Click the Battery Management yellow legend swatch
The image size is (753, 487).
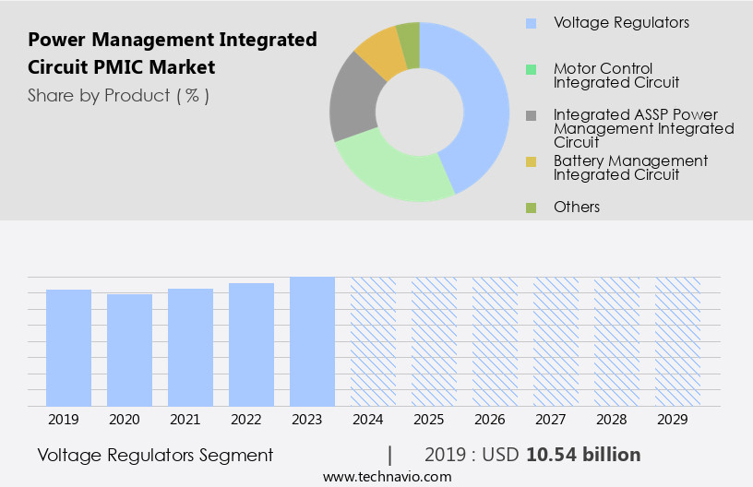[x=531, y=161]
